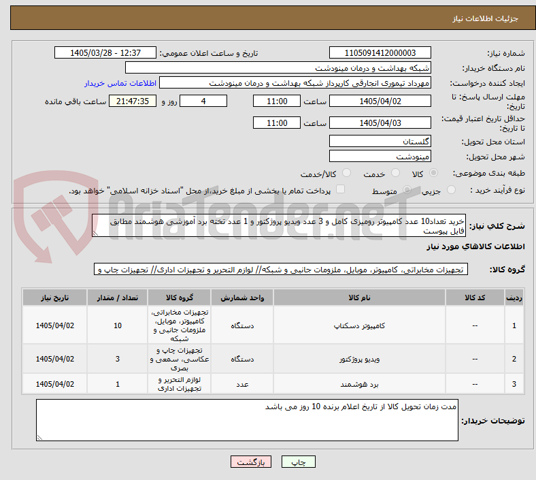Click the گروه کالا column header
Screen dimensions: 536x480
[180, 298]
